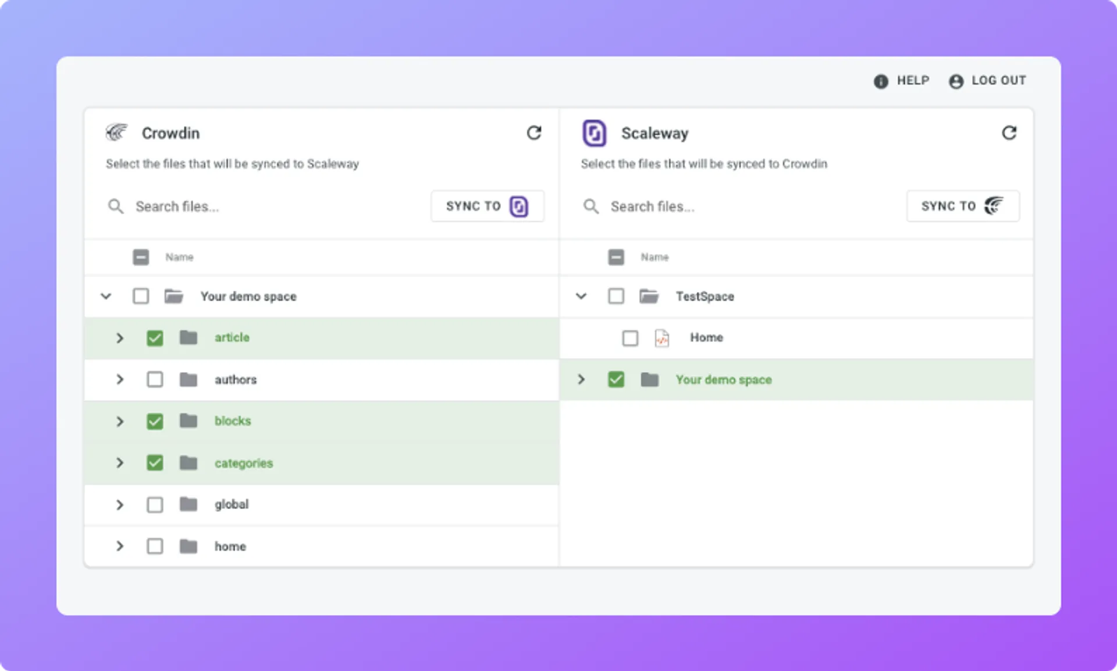Click the Crowdin logo icon
Viewport: 1117px width, 671px height.
(117, 133)
